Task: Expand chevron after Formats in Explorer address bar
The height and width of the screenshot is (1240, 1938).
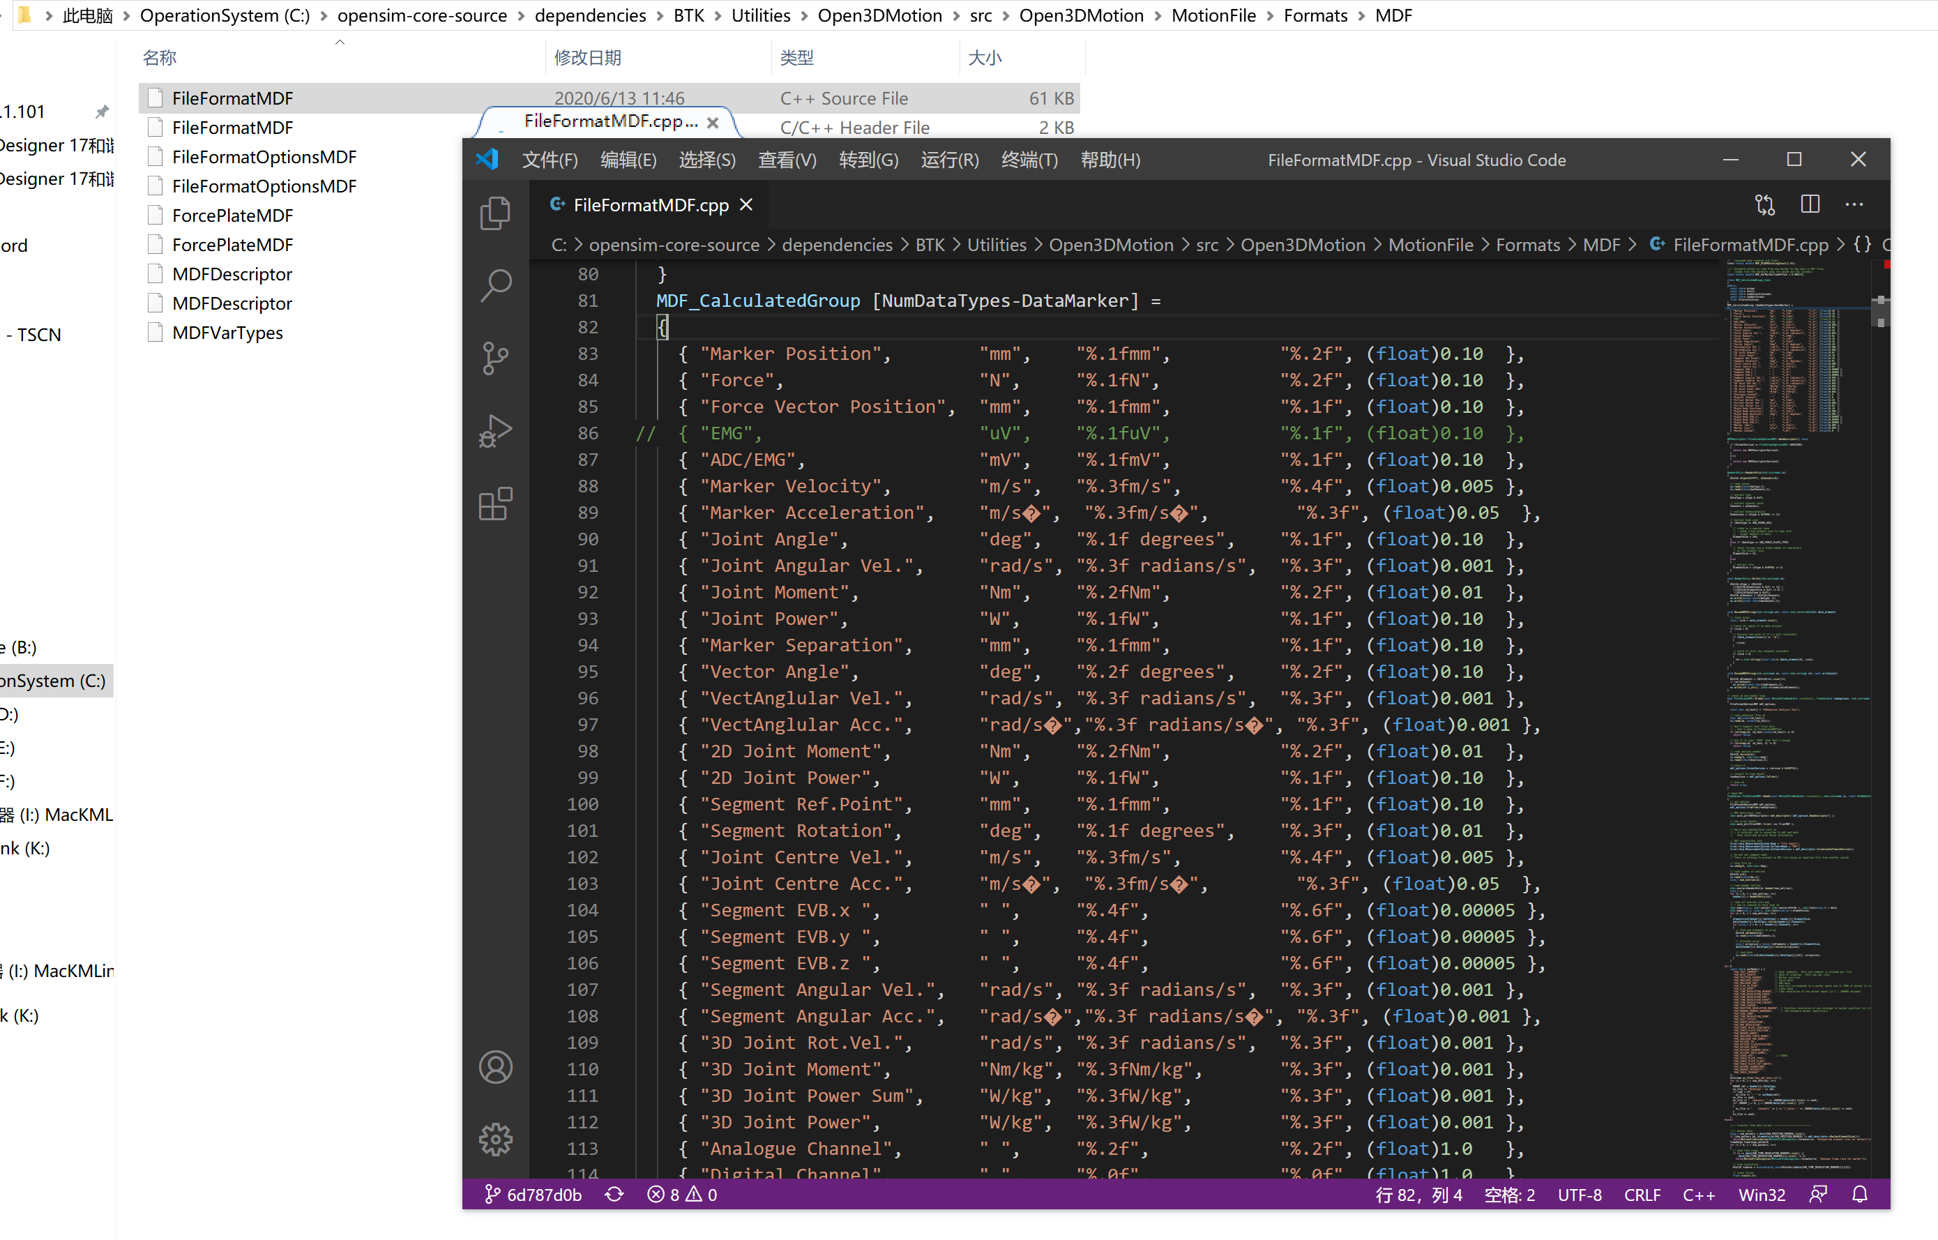Action: (1361, 16)
